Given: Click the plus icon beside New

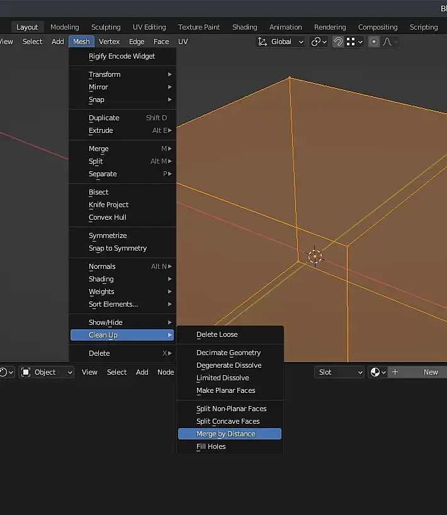Looking at the screenshot, I should (x=395, y=372).
